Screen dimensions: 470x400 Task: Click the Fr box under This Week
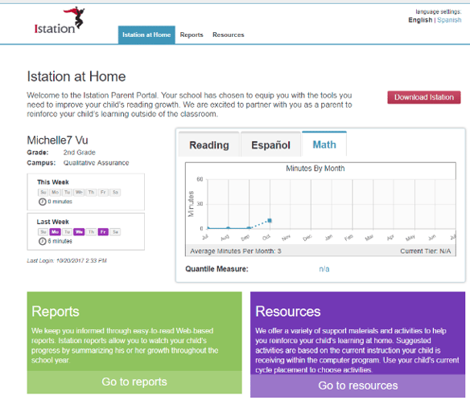point(103,192)
